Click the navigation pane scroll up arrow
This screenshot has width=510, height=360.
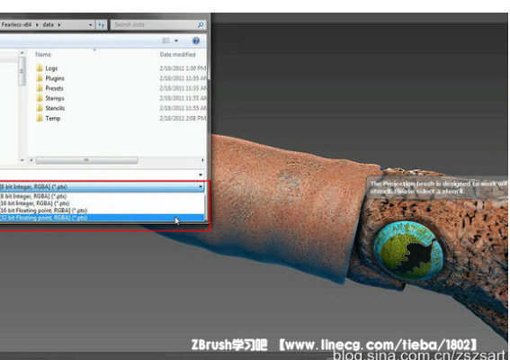tap(22, 53)
